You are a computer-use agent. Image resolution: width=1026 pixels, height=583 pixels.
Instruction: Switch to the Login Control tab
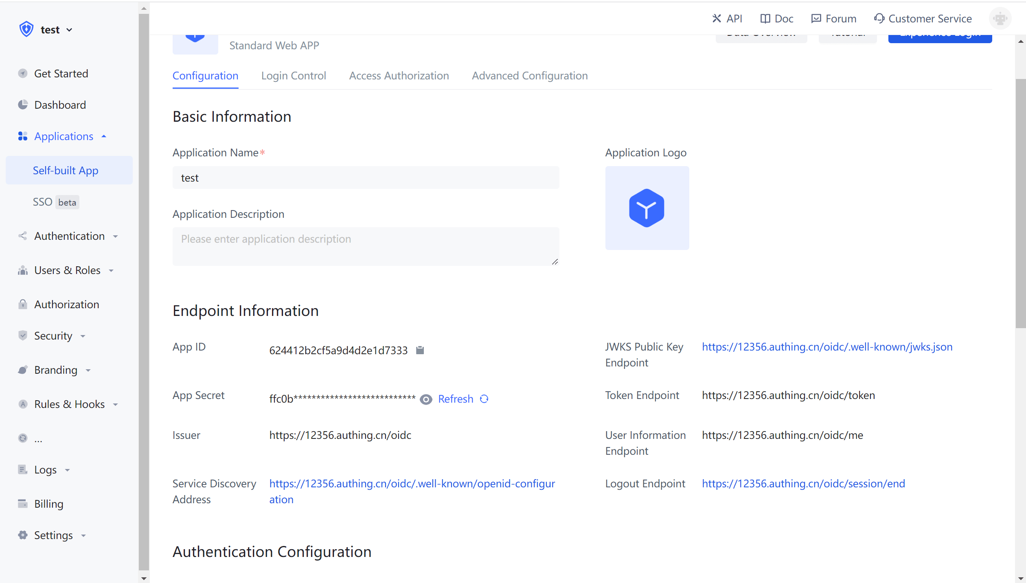[x=294, y=76]
